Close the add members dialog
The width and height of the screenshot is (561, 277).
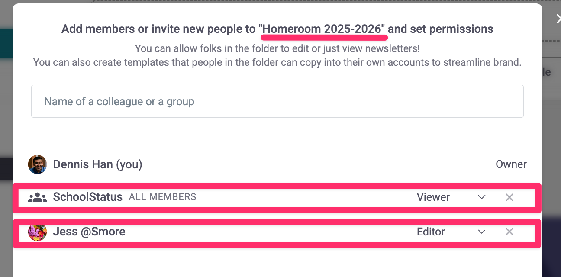[x=558, y=18]
